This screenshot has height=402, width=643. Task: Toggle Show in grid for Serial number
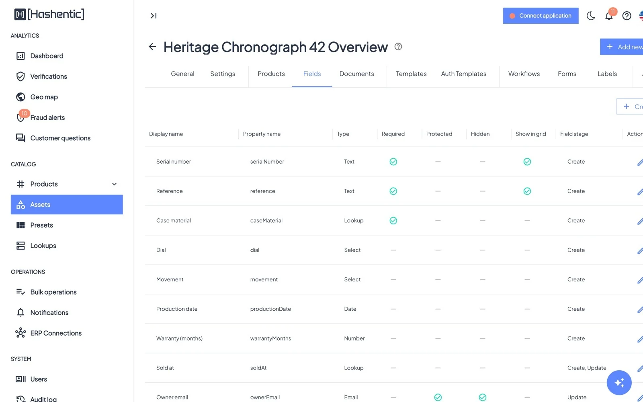pos(527,162)
